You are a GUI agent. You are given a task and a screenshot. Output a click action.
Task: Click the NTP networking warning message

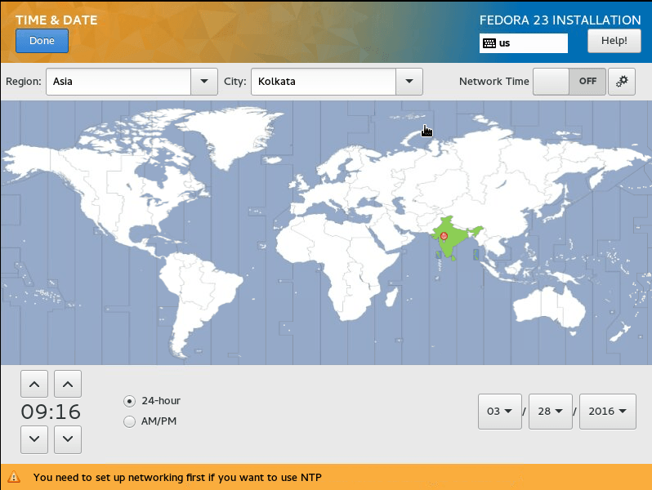point(177,477)
